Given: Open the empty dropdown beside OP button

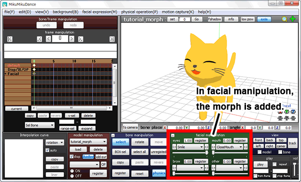Looking at the screenshot, I should [x=85, y=164].
